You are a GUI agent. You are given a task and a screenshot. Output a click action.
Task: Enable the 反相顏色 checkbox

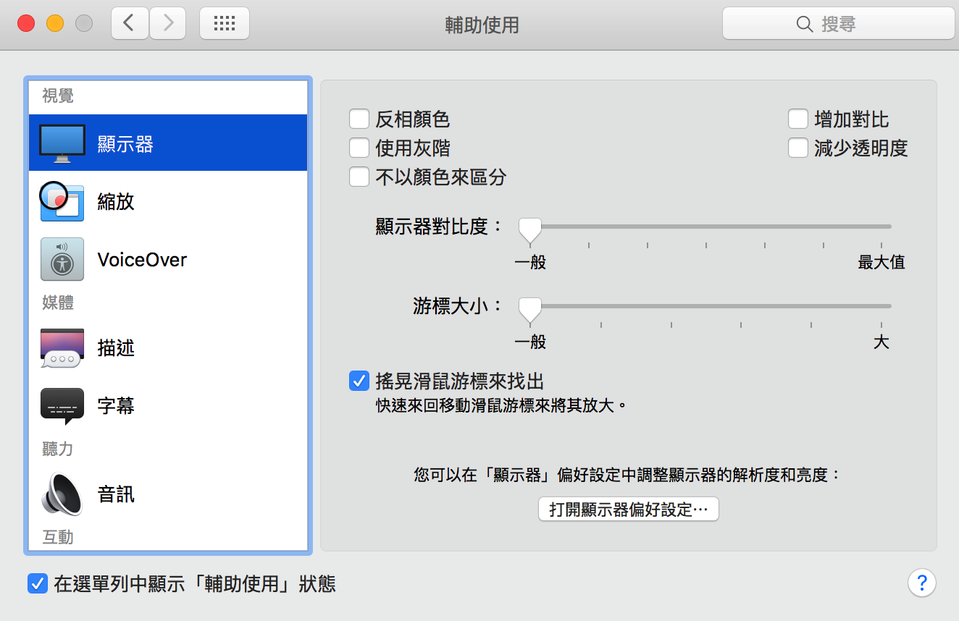pos(359,119)
